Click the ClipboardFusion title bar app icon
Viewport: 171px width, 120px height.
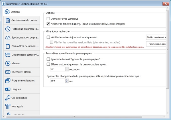click(x=4, y=4)
